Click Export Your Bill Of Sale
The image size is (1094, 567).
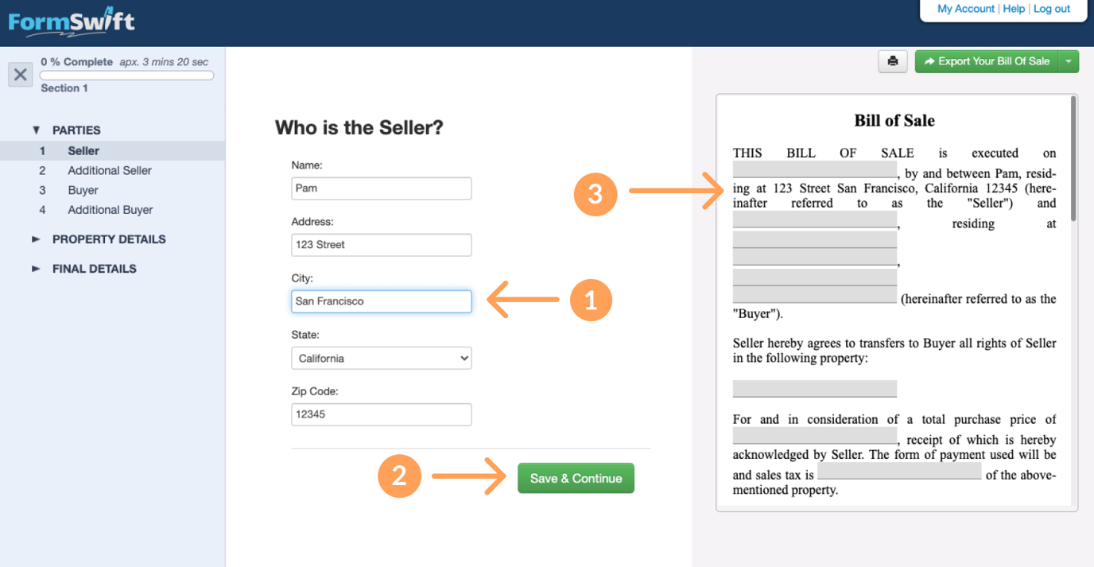click(x=987, y=61)
